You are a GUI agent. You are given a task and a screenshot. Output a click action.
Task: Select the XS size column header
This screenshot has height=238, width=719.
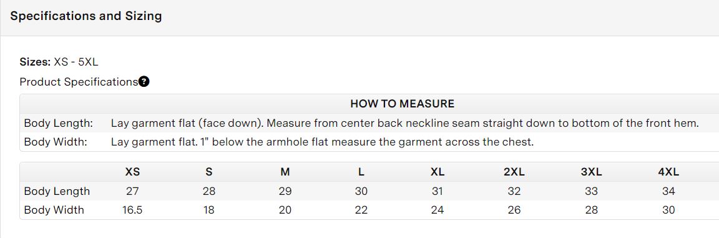[x=132, y=172]
